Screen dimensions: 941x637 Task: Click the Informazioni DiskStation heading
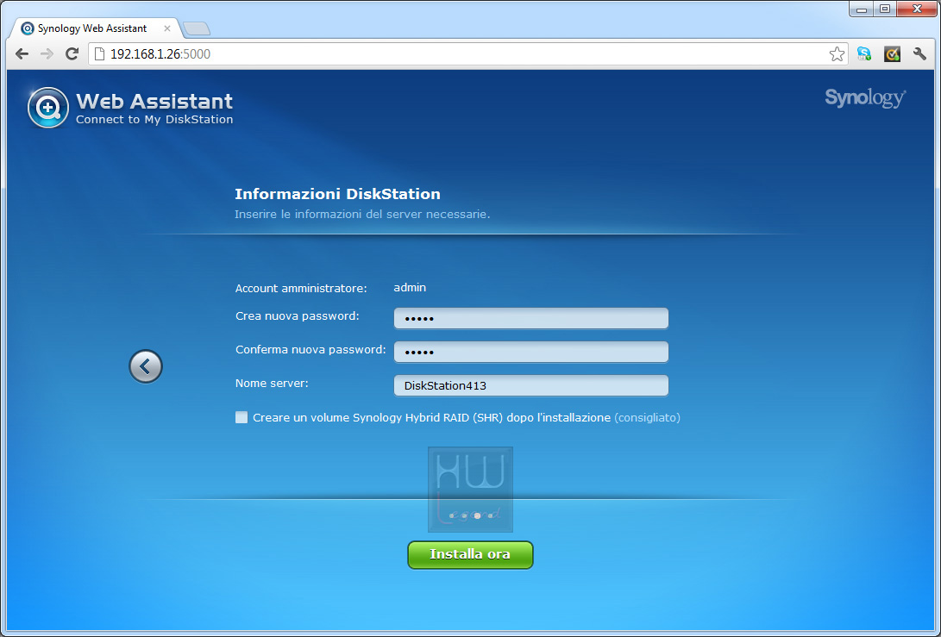(337, 194)
